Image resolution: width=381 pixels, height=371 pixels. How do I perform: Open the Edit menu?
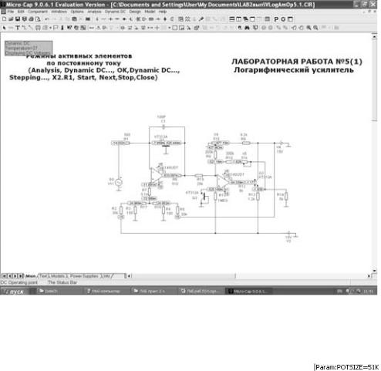click(x=21, y=12)
